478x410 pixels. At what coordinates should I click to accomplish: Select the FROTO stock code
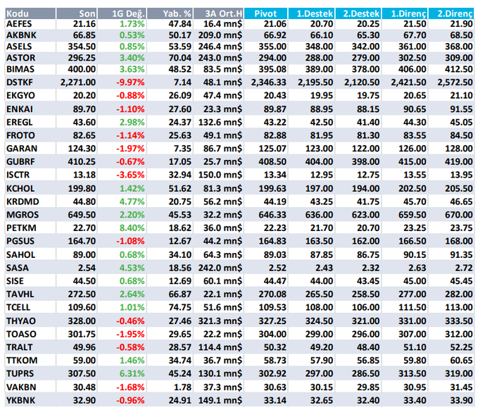pos(20,135)
